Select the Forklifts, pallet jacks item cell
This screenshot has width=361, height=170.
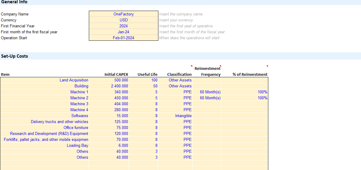click(x=45, y=139)
